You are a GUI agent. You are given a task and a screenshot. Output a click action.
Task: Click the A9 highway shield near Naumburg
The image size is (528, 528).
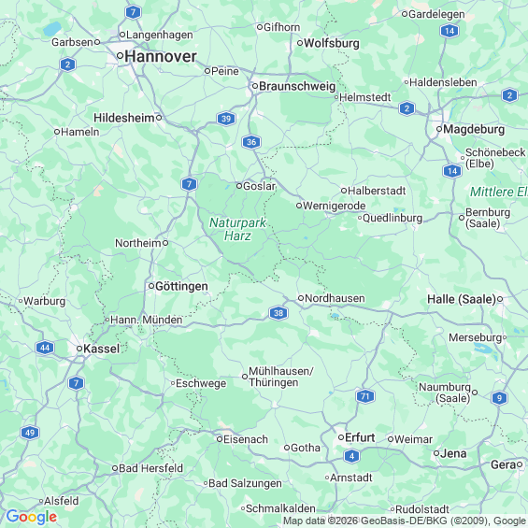(499, 398)
